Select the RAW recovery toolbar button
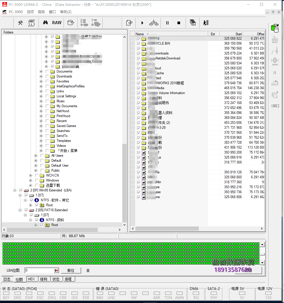 point(57,23)
